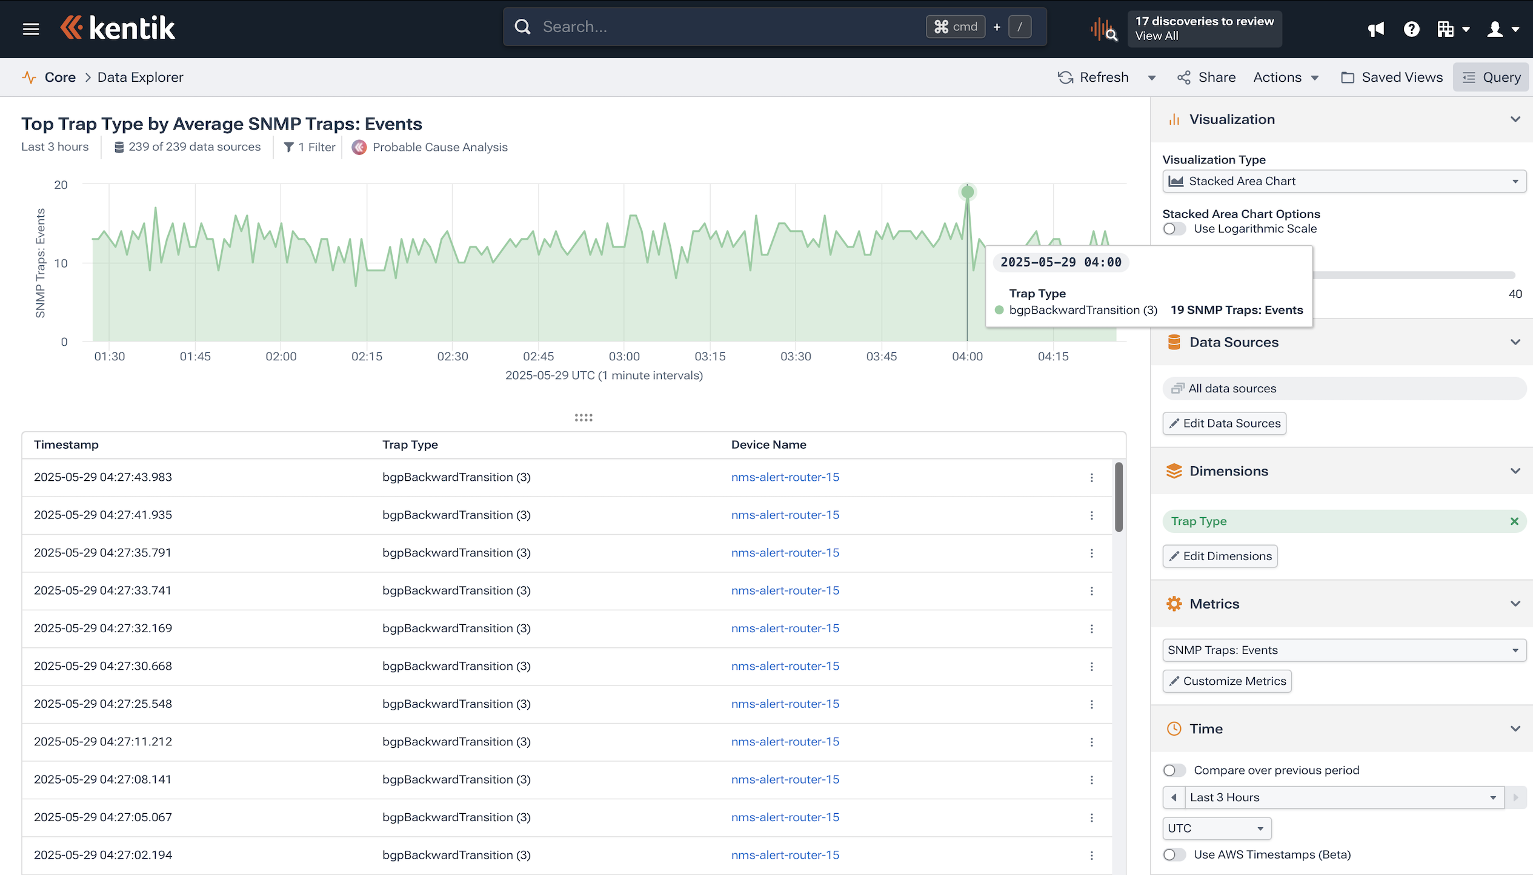Collapse the Metrics section
This screenshot has height=875, width=1533.
click(x=1515, y=604)
